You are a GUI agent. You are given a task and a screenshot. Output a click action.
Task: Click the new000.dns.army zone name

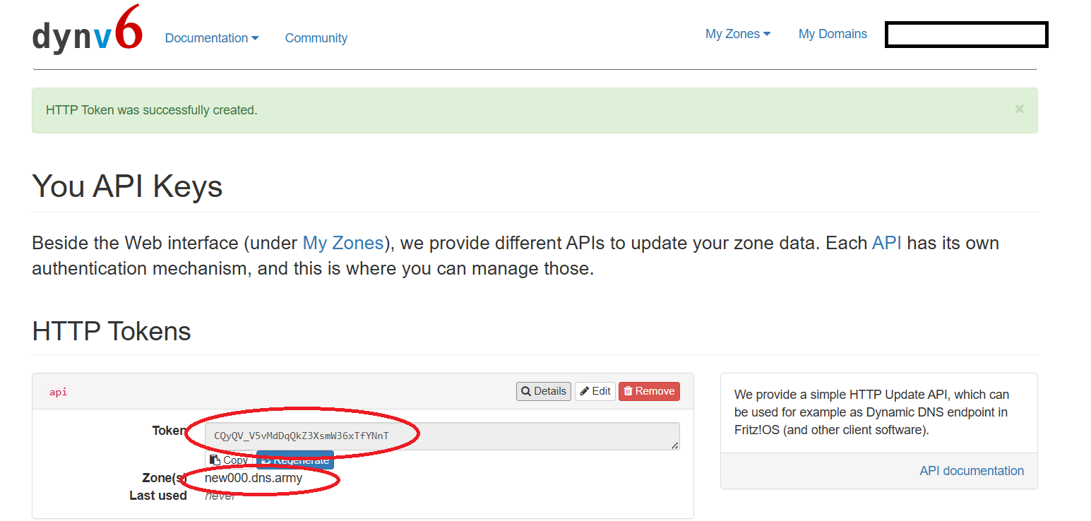click(x=254, y=479)
